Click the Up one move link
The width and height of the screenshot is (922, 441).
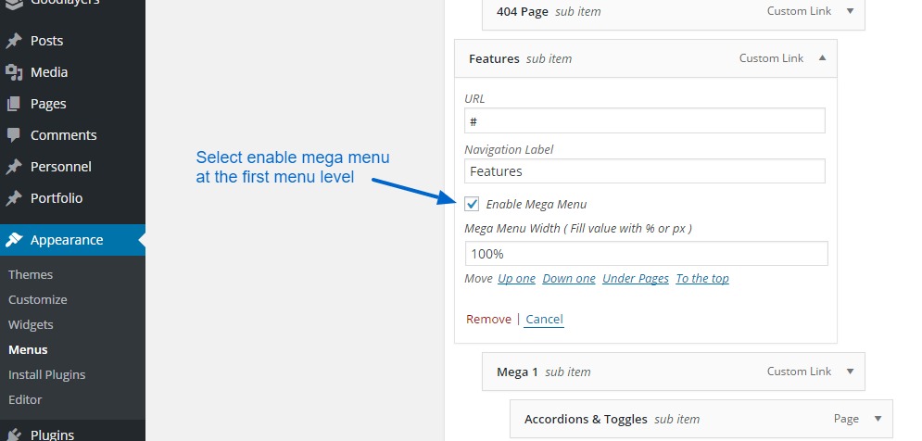(x=516, y=278)
